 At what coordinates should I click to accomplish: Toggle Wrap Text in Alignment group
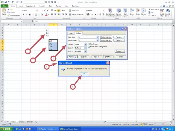tap(74, 10)
